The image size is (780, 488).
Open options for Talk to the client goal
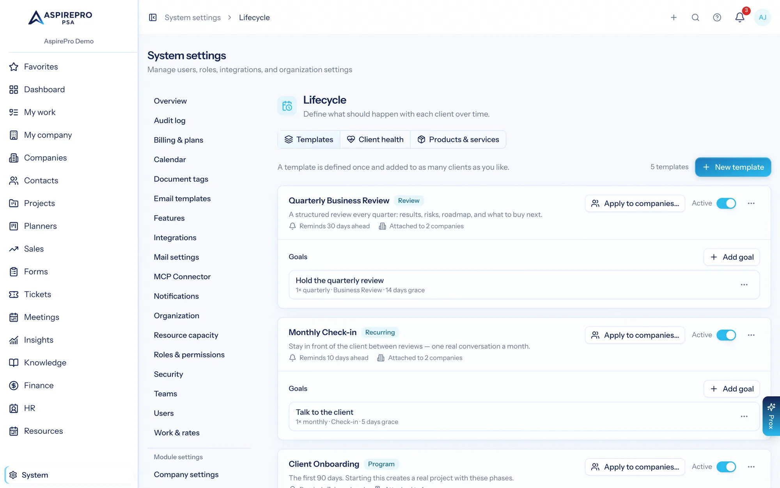click(x=744, y=417)
